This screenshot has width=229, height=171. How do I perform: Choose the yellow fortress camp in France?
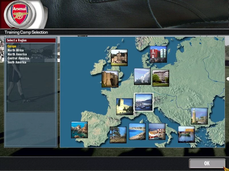[x=125, y=107]
